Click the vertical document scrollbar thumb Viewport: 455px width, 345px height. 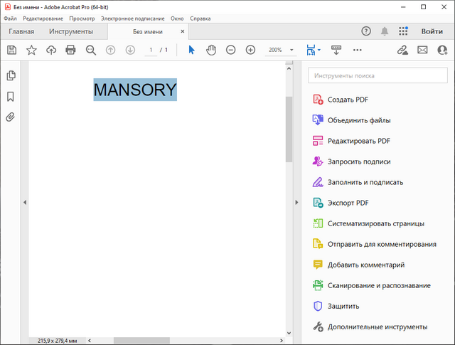coord(289,128)
